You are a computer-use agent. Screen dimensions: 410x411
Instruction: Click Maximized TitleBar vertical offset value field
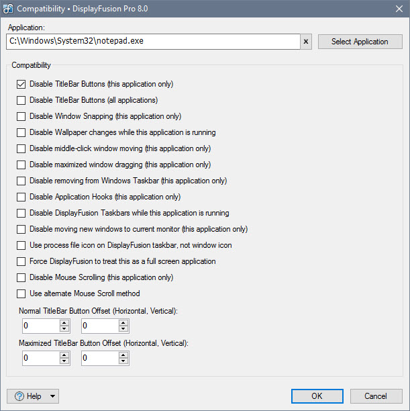point(101,358)
